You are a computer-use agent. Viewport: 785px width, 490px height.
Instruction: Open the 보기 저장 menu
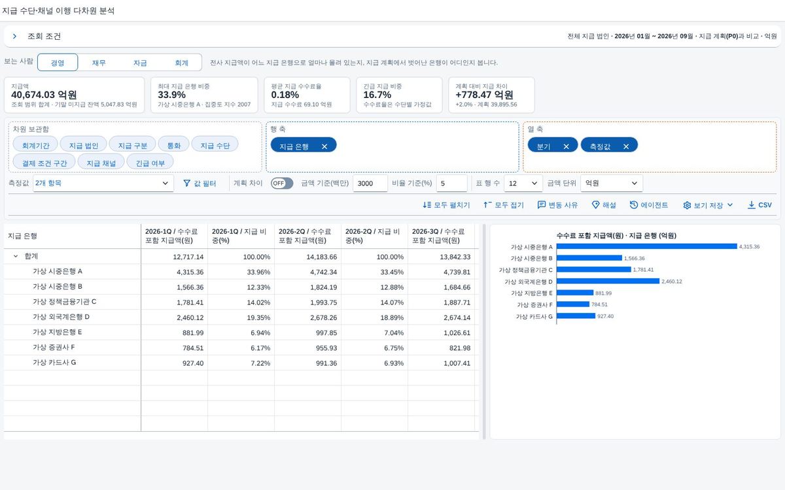[x=708, y=205]
